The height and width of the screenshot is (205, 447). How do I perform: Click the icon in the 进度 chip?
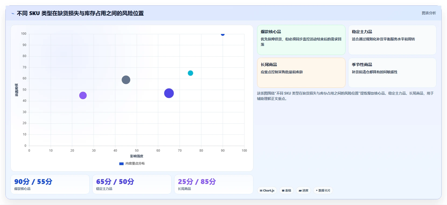point(300,190)
